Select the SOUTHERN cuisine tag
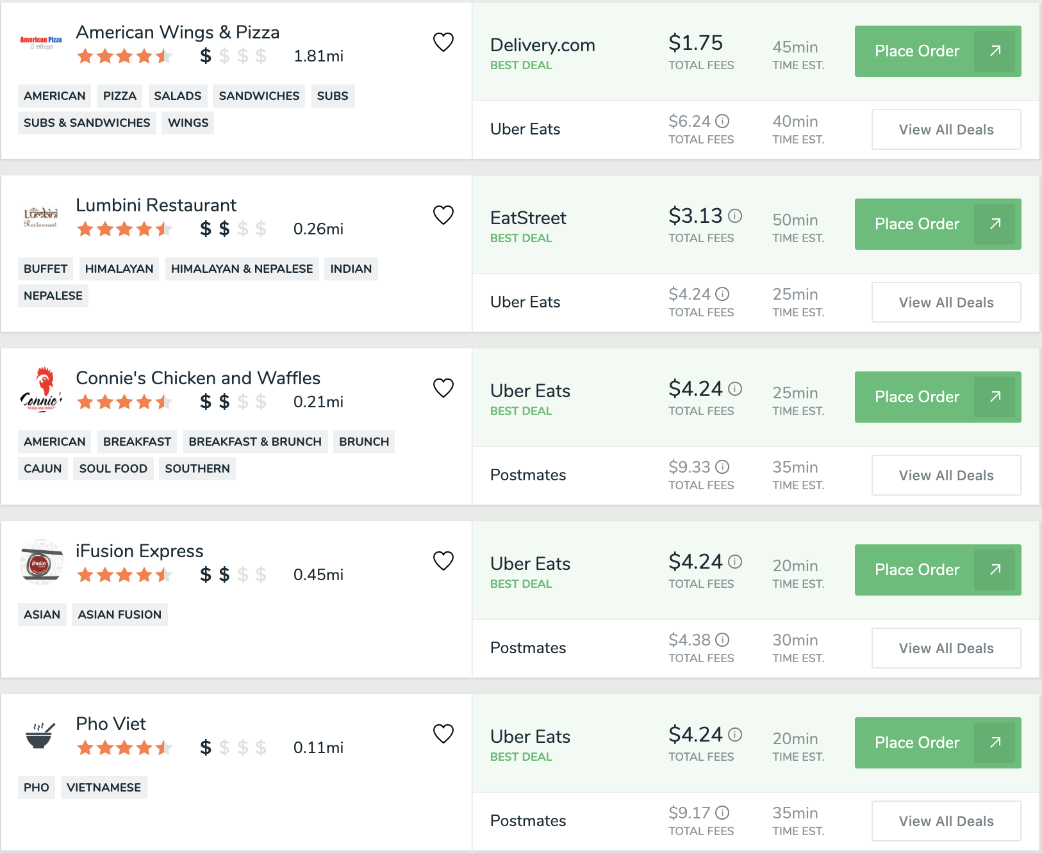The height and width of the screenshot is (853, 1042). [x=197, y=469]
